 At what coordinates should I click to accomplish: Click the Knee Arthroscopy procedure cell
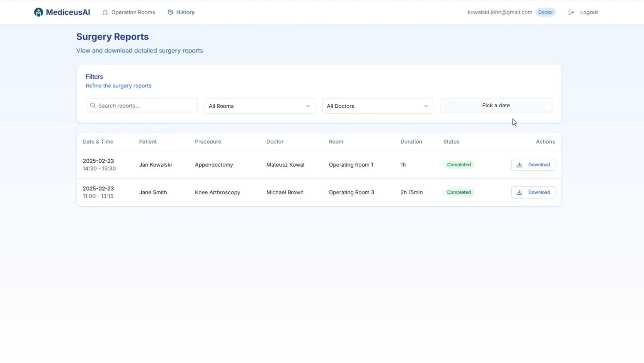click(x=217, y=192)
